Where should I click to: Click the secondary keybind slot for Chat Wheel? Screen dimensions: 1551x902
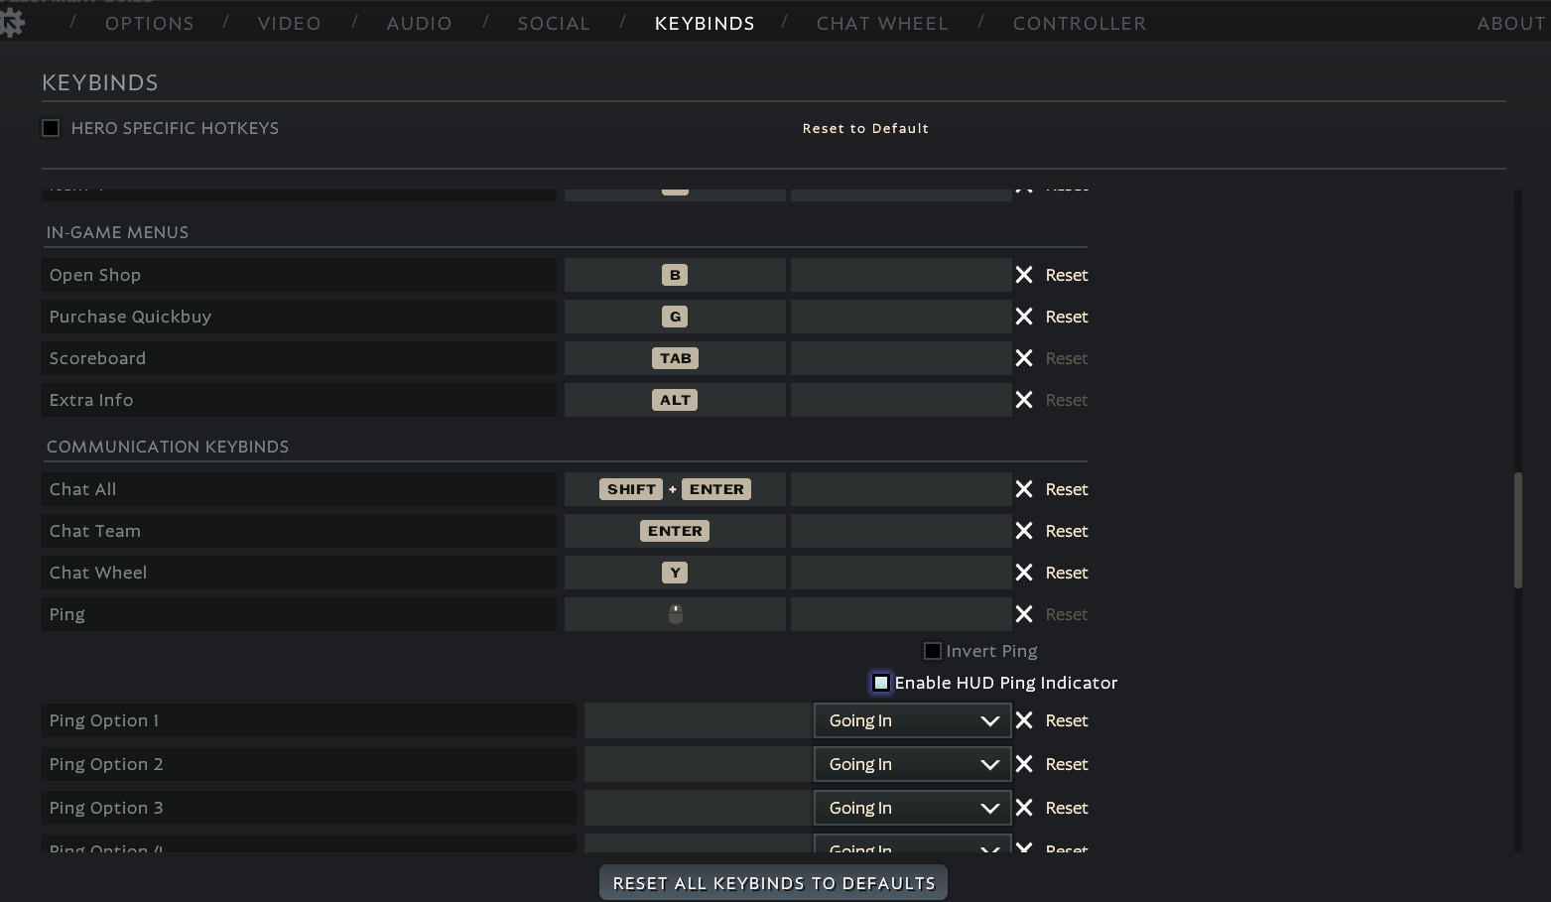pos(901,573)
